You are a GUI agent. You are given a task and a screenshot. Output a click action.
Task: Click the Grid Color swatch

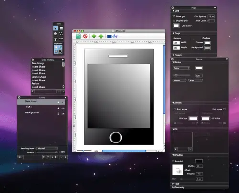[x=176, y=25]
